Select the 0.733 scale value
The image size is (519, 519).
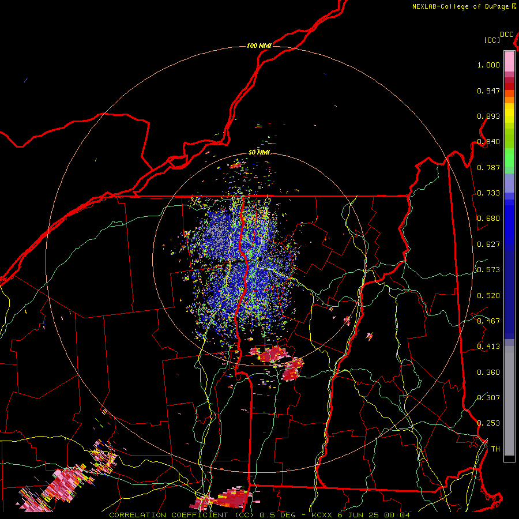pos(488,193)
